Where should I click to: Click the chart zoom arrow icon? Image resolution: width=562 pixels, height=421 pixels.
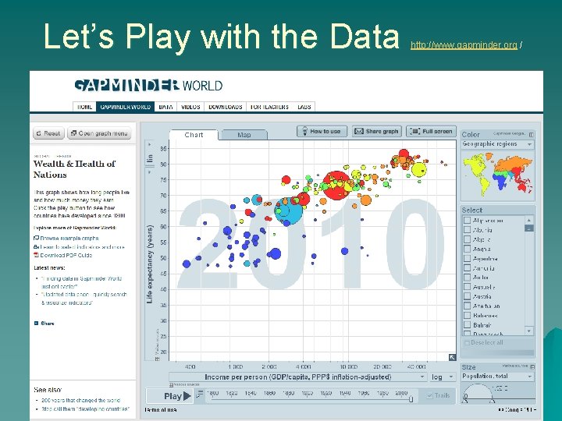coord(452,357)
